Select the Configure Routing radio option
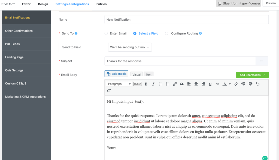This screenshot has width=279, height=160. (167, 33)
